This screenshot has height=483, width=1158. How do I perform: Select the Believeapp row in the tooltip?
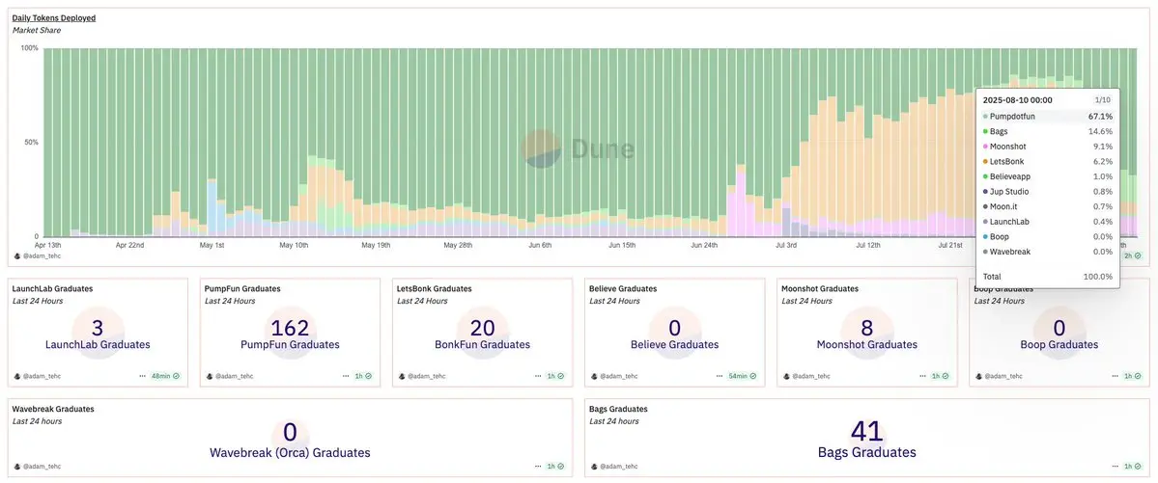coord(1048,177)
